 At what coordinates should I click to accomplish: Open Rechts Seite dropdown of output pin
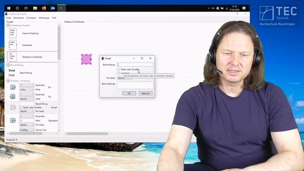point(27,99)
